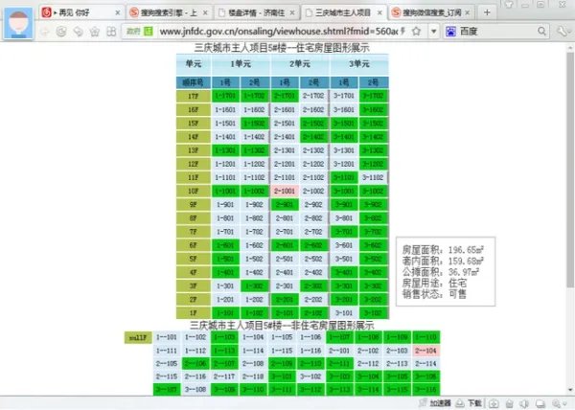Click the zoom magnifier in status bar
Viewport: 575px width, 410px height.
tap(556, 403)
